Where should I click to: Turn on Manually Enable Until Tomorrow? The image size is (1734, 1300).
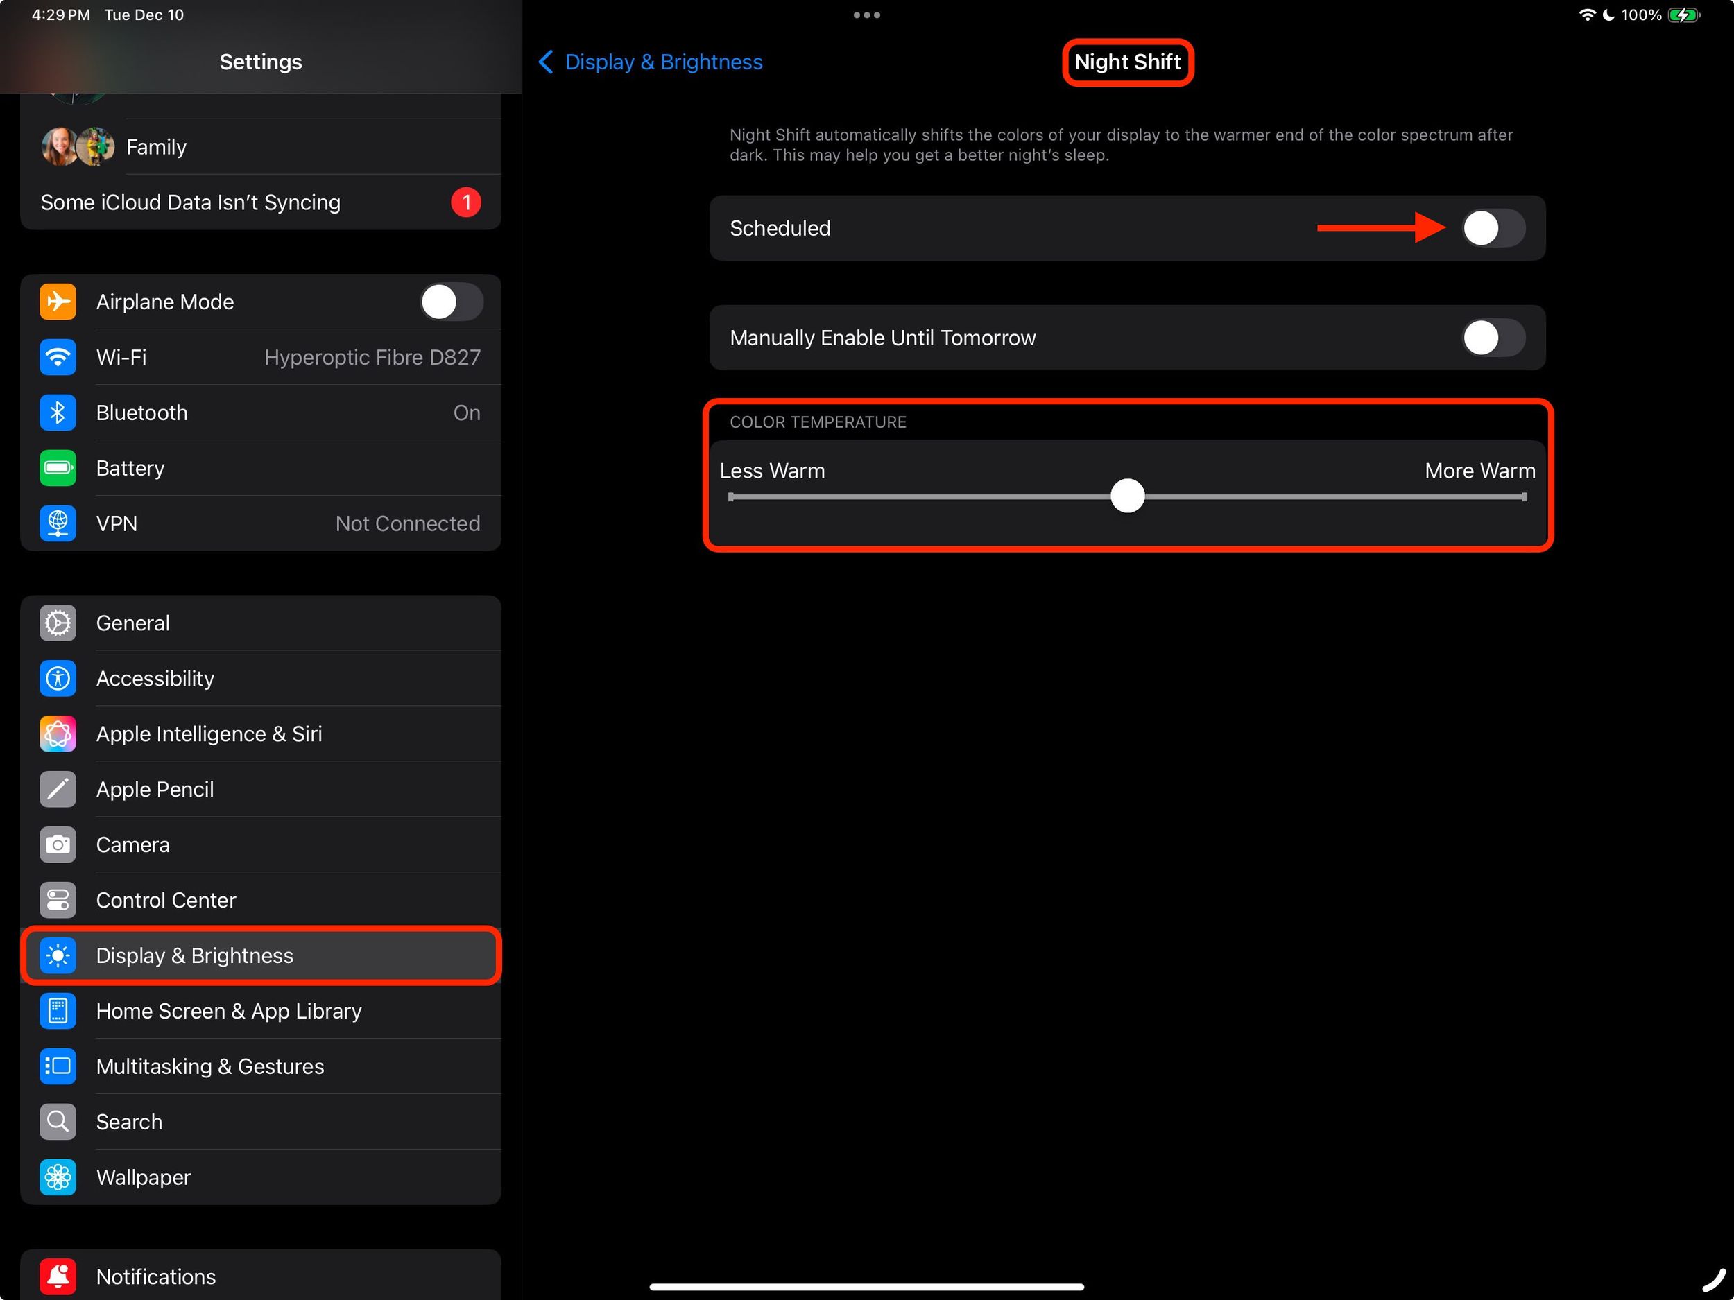(1492, 338)
